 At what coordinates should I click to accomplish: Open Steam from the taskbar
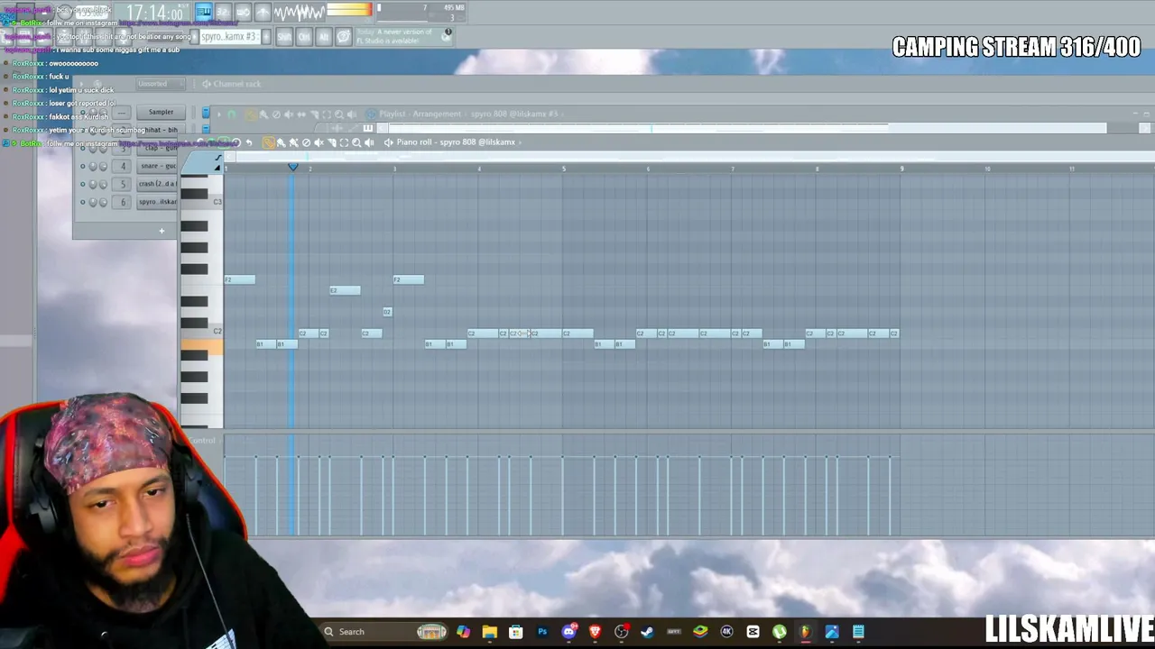tap(648, 632)
